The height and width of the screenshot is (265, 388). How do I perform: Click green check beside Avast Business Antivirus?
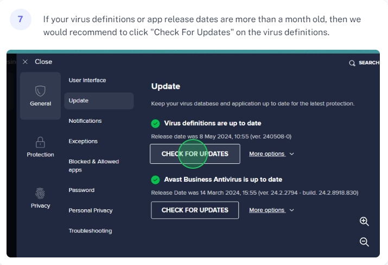pos(155,180)
